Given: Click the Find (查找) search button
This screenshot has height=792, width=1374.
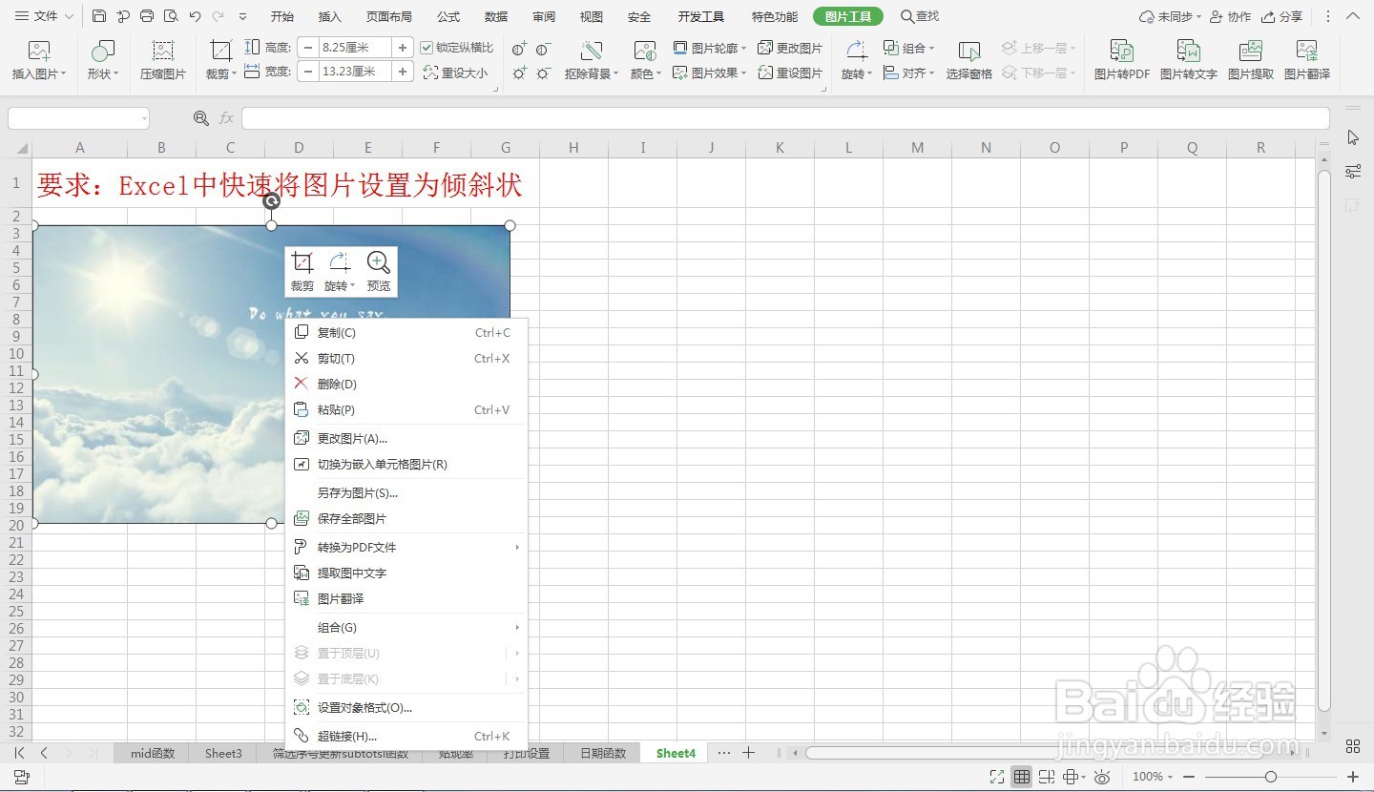Looking at the screenshot, I should (x=920, y=16).
